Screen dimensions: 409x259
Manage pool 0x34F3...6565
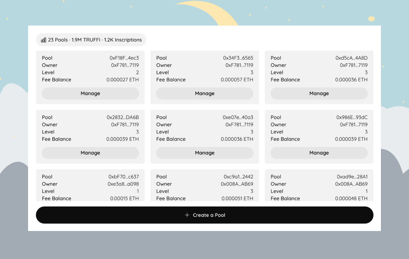pyautogui.click(x=205, y=93)
